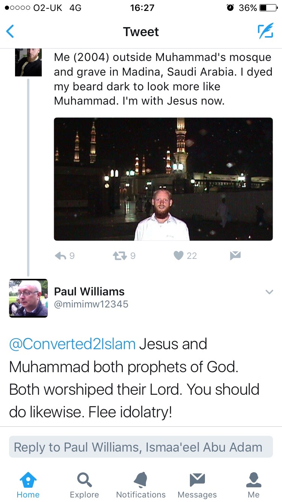This screenshot has height=502, width=282.
Task: Like the tweet with heart icon
Action: [x=179, y=256]
